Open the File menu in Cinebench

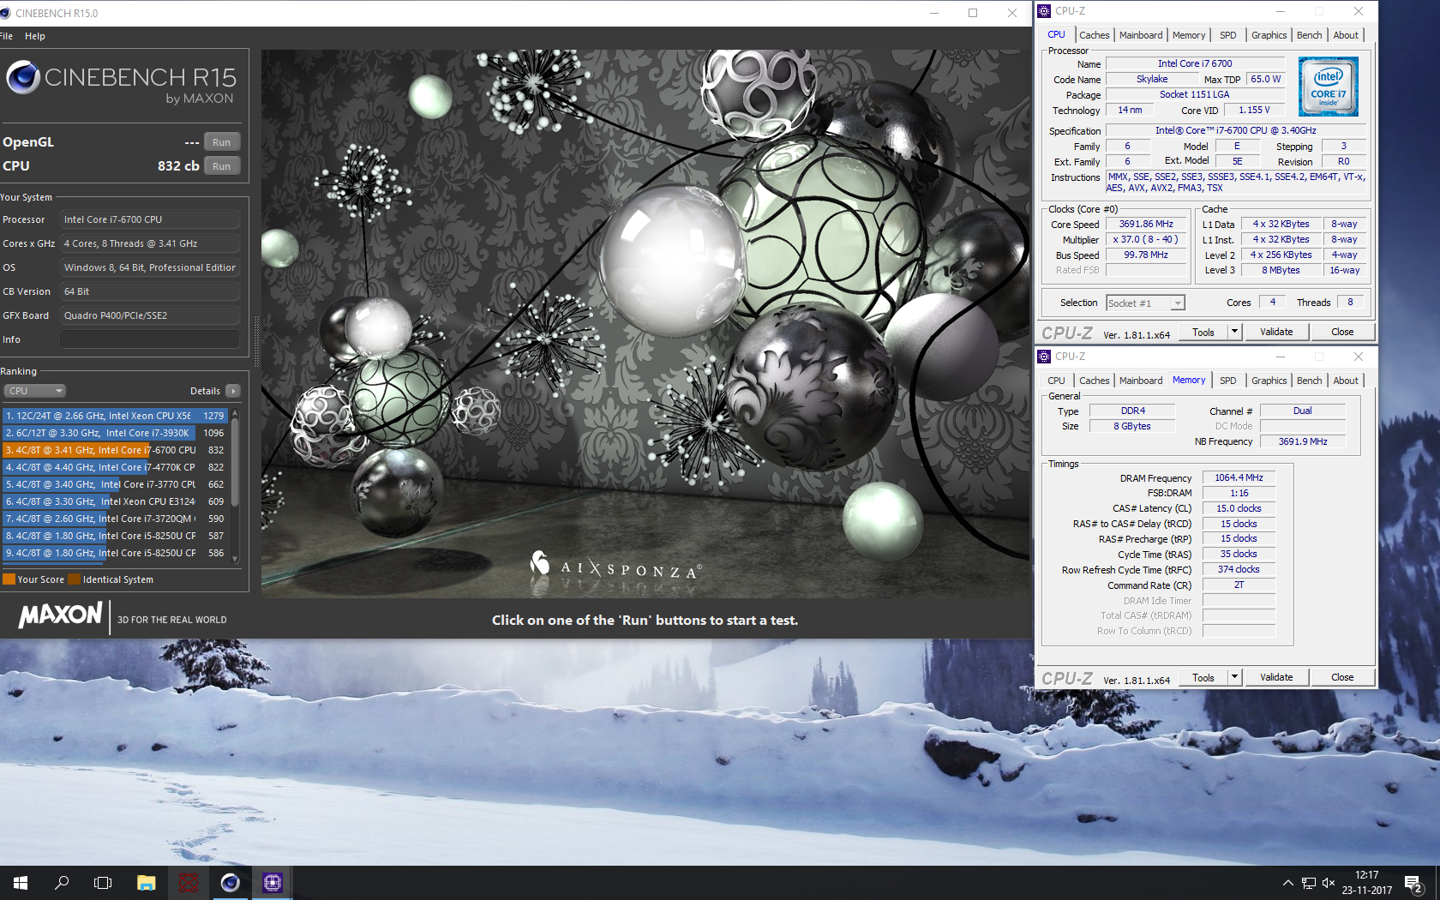[6, 36]
